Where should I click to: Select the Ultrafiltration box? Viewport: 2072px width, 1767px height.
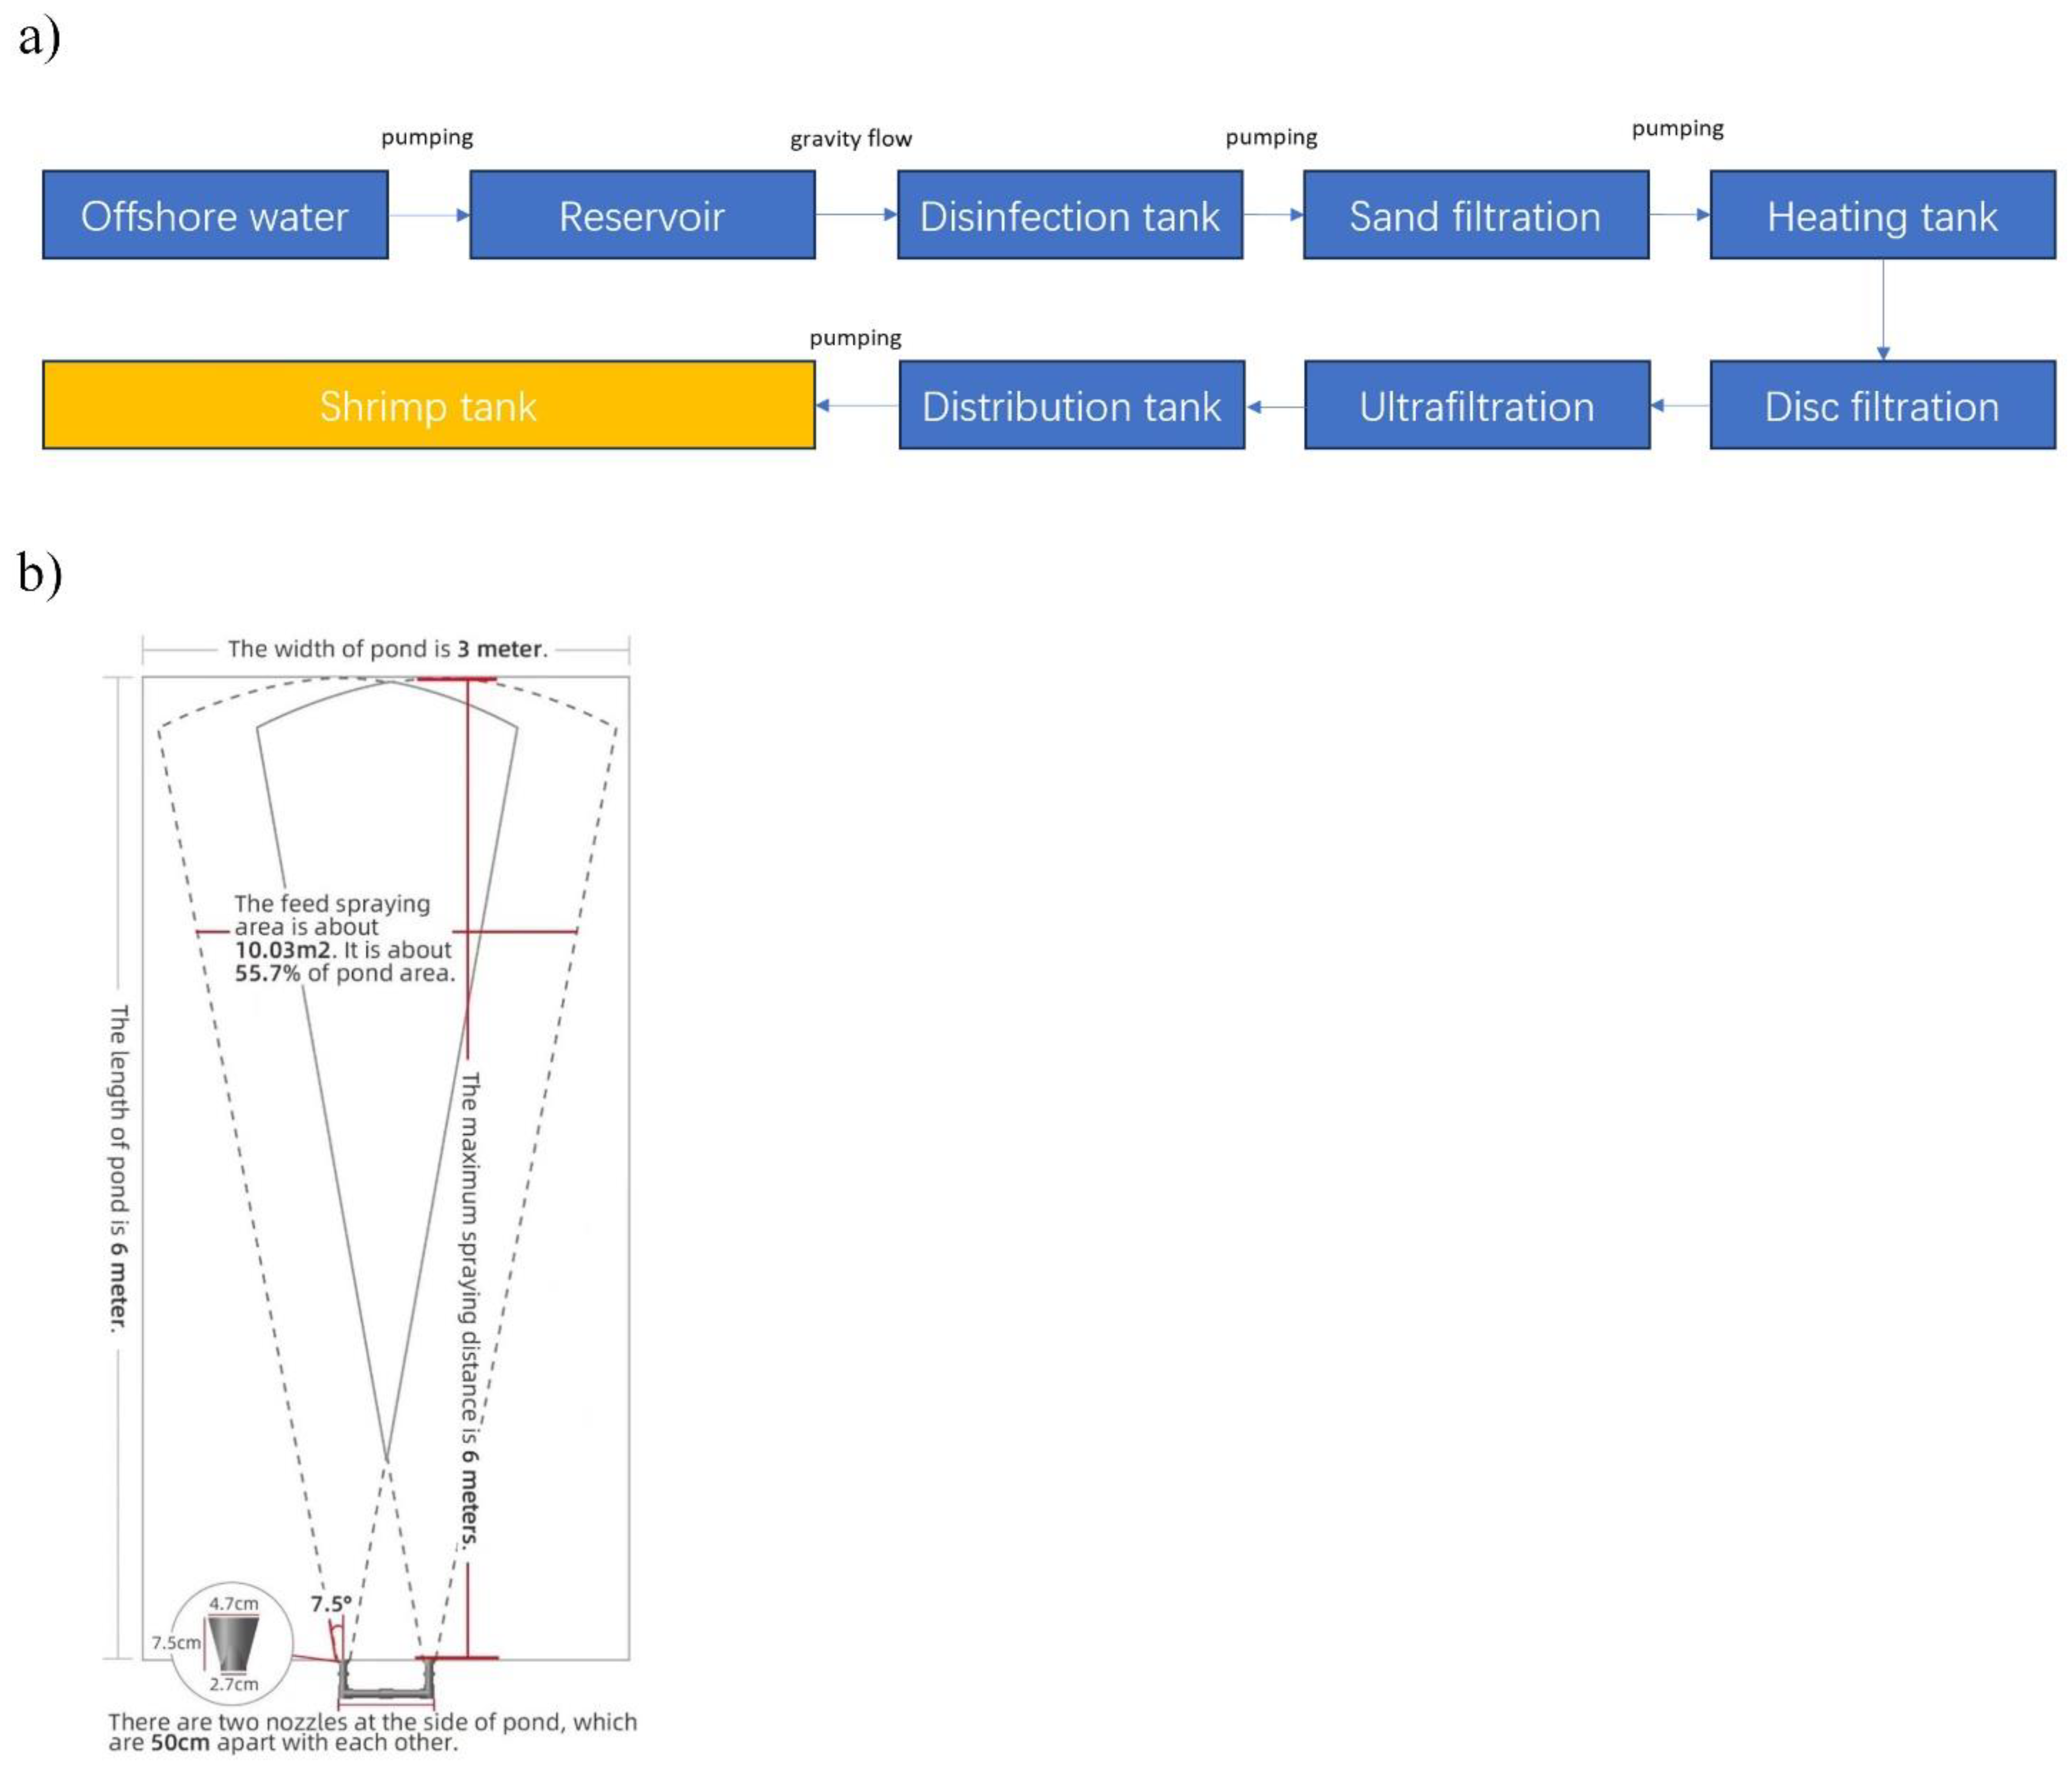(x=1476, y=405)
